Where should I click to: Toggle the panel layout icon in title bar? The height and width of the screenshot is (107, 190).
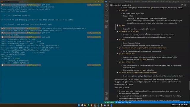pos(173,1)
